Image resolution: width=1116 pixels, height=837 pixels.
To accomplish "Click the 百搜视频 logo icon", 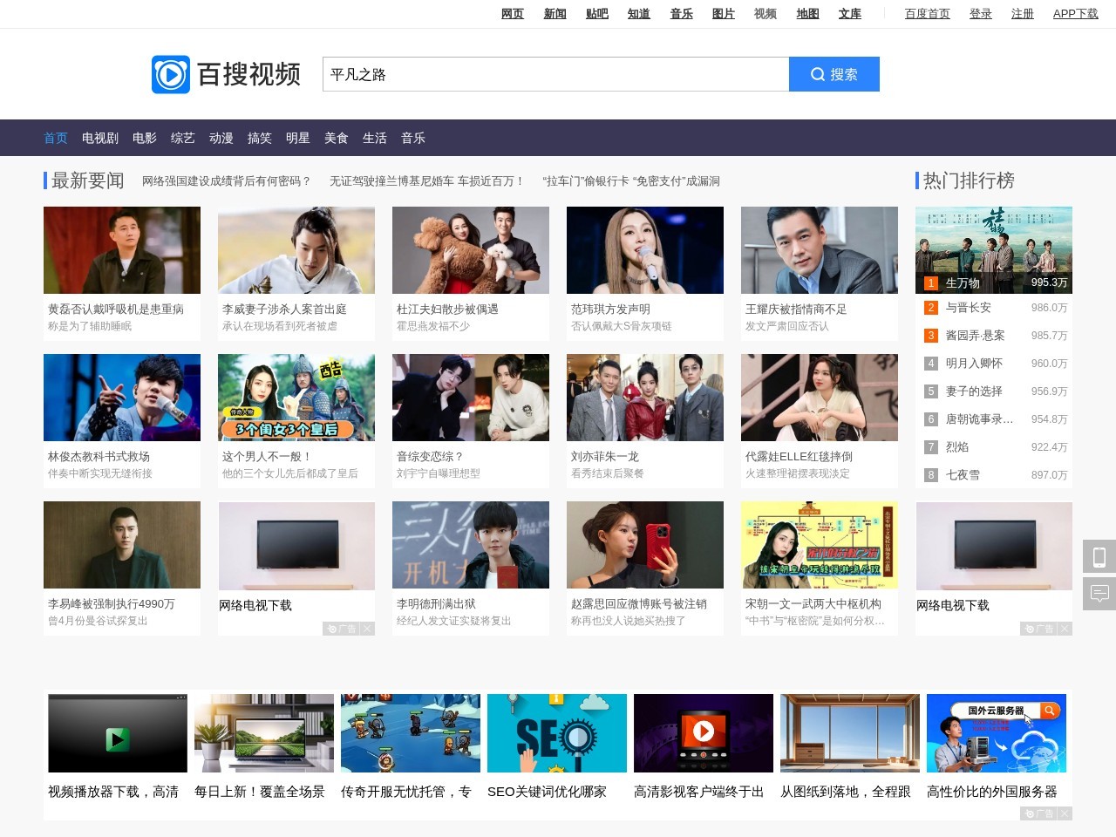I will [171, 75].
